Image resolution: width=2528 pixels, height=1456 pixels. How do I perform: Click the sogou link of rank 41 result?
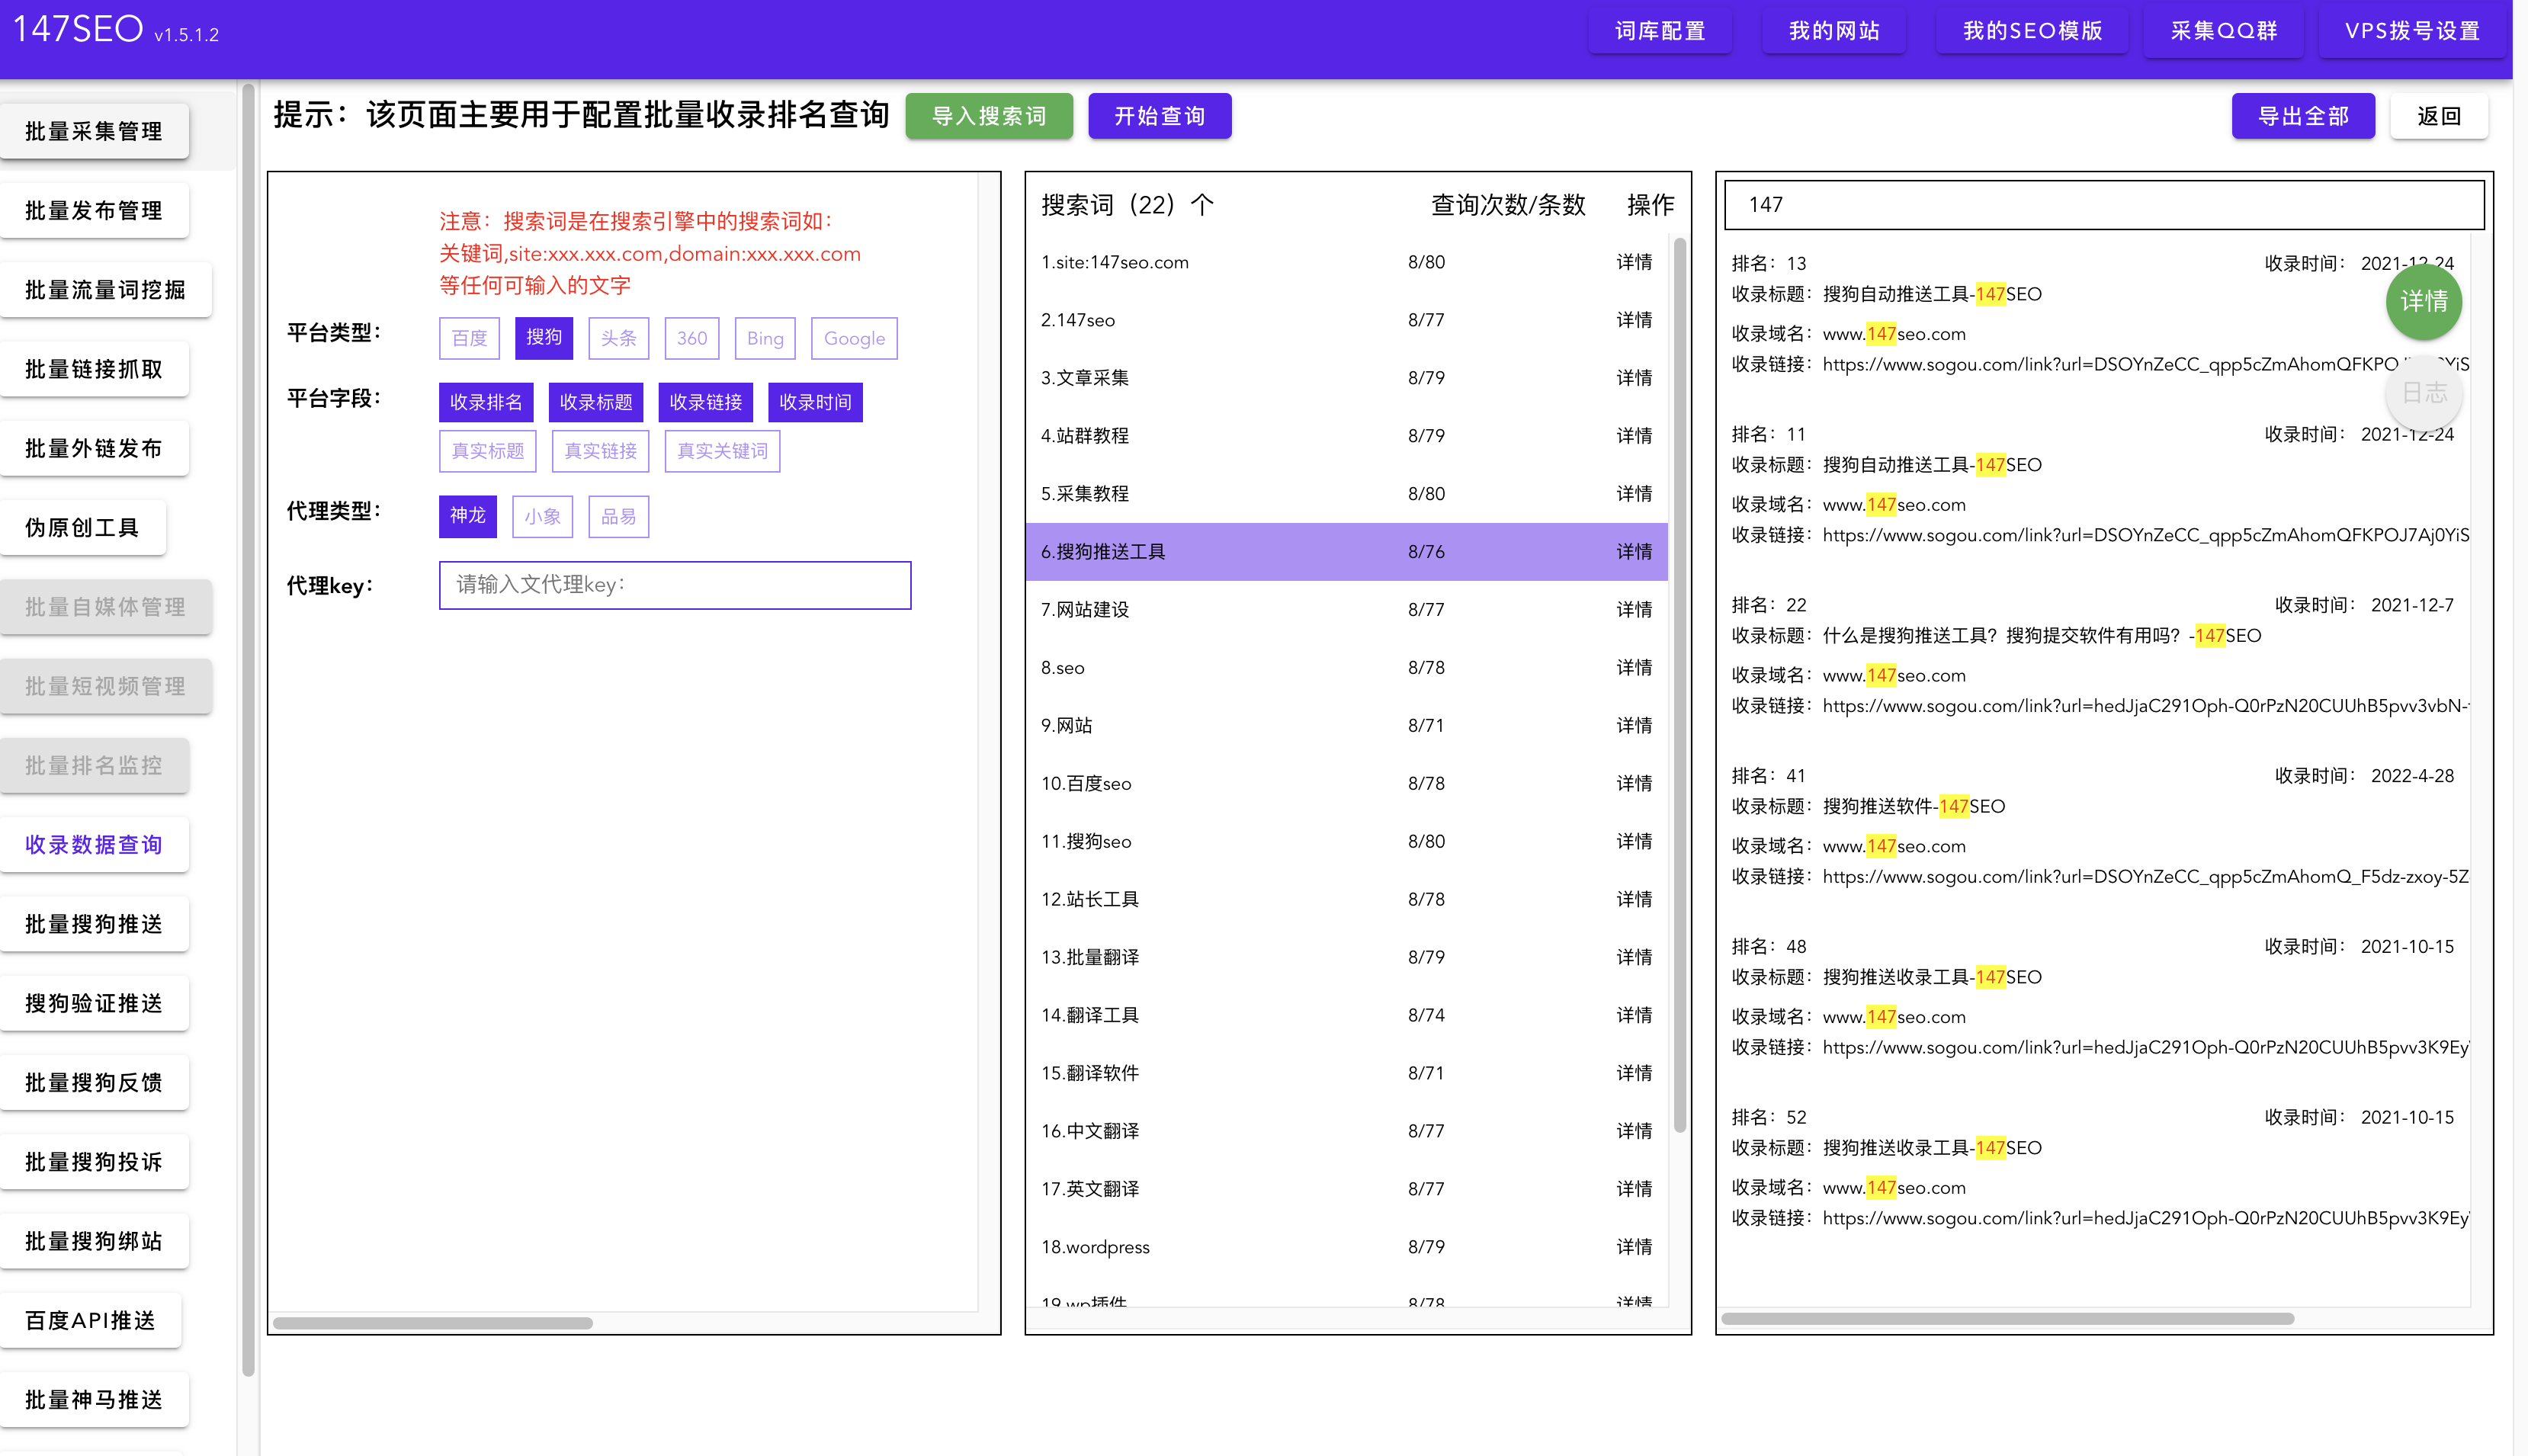2146,877
